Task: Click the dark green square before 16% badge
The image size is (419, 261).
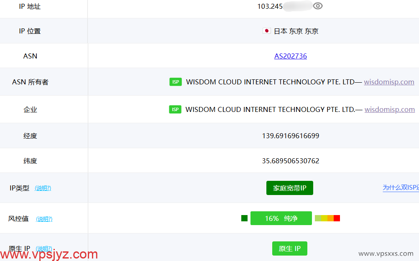Action: coord(245,218)
